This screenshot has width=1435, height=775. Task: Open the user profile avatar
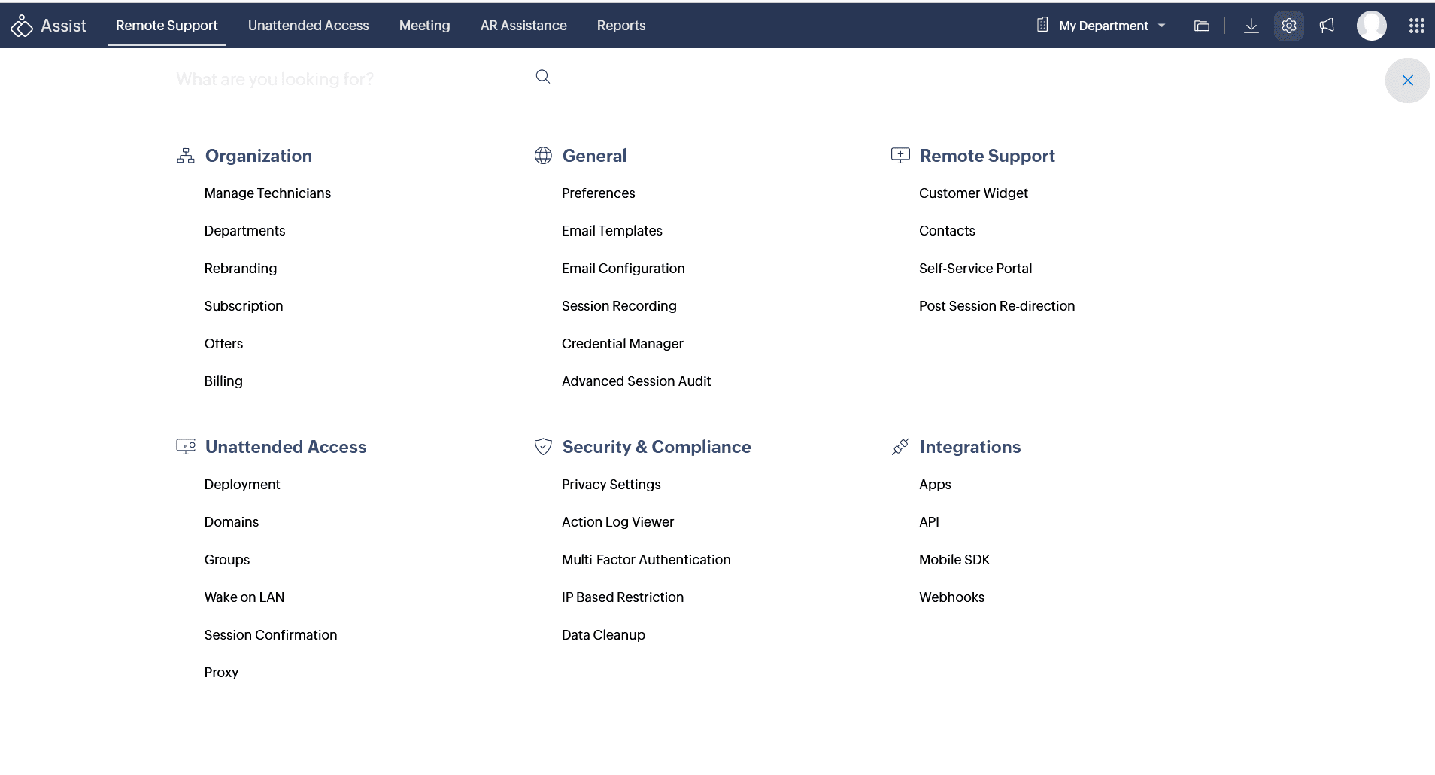[1371, 26]
